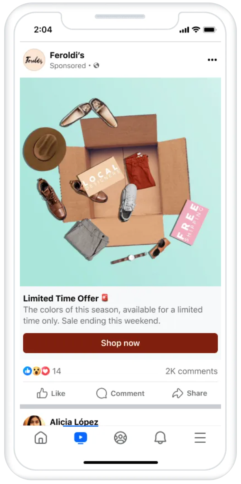Open the ad image with cardboard box
The image size is (241, 484).
pyautogui.click(x=120, y=182)
